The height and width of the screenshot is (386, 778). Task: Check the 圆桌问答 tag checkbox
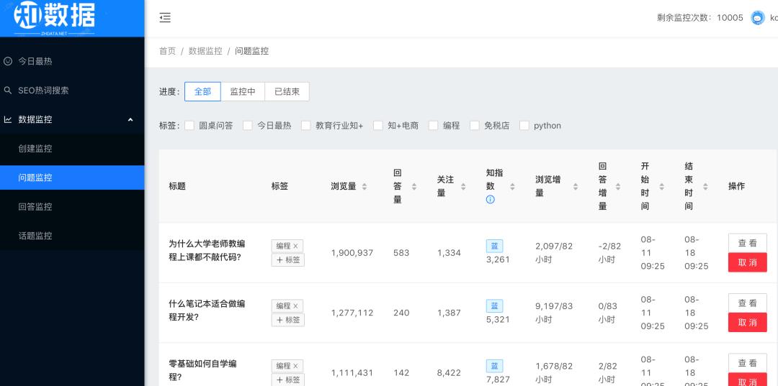tap(189, 126)
